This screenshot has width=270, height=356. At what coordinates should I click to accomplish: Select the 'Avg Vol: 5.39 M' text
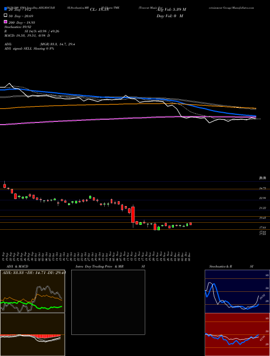coord(171,10)
